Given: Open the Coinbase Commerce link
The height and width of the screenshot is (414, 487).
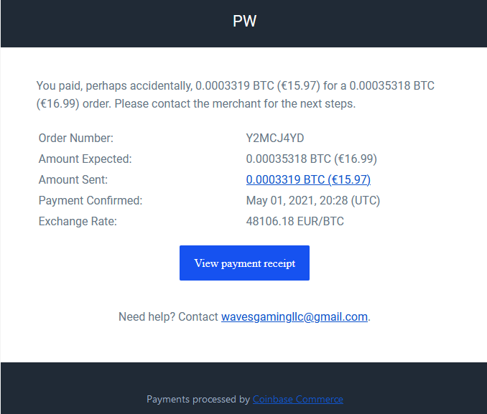Looking at the screenshot, I should (298, 399).
